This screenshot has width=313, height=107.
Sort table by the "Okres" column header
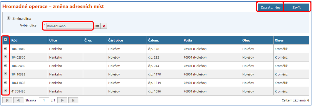[x=279, y=40]
